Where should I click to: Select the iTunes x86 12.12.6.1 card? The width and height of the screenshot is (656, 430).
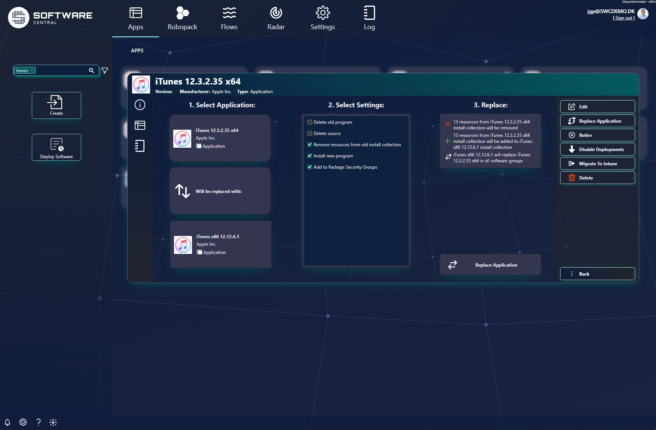[x=221, y=244]
